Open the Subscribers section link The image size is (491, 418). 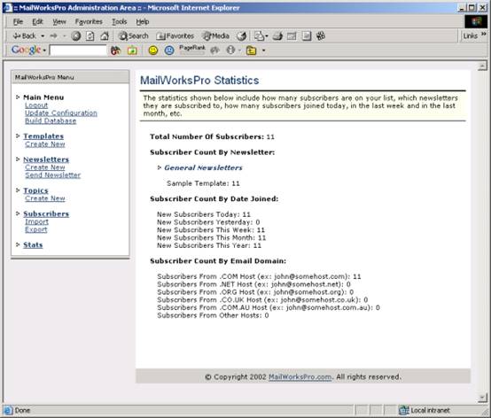pyautogui.click(x=46, y=214)
